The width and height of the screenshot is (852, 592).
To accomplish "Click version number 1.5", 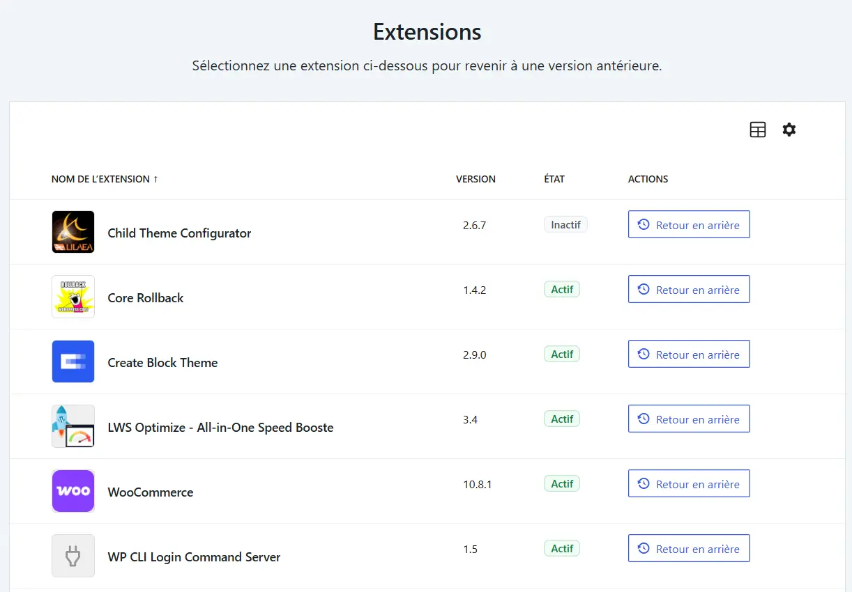I will click(x=470, y=549).
